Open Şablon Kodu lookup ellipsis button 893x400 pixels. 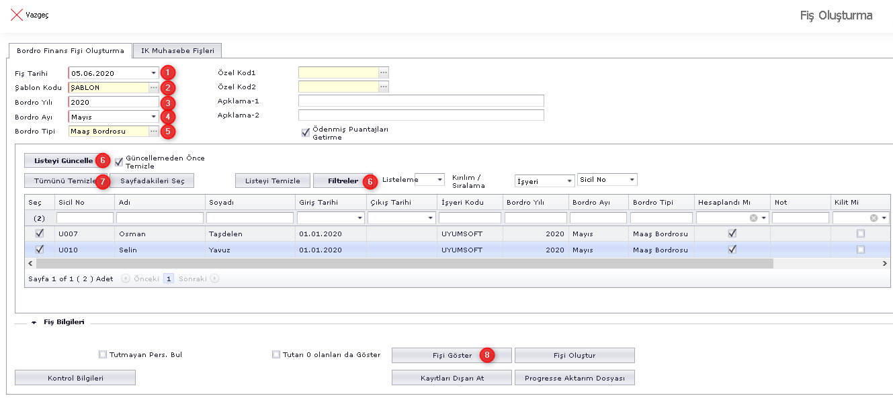[154, 87]
